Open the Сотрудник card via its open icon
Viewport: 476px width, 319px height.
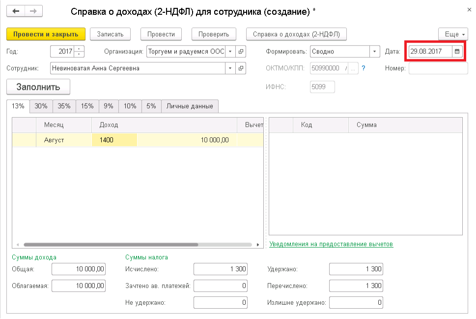pyautogui.click(x=241, y=68)
